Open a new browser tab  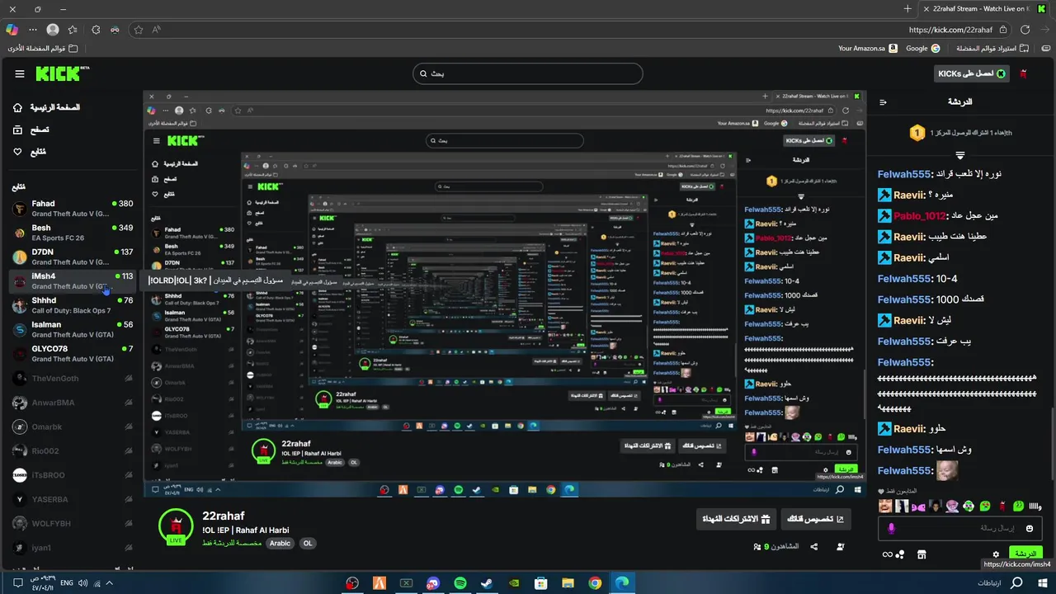click(907, 9)
